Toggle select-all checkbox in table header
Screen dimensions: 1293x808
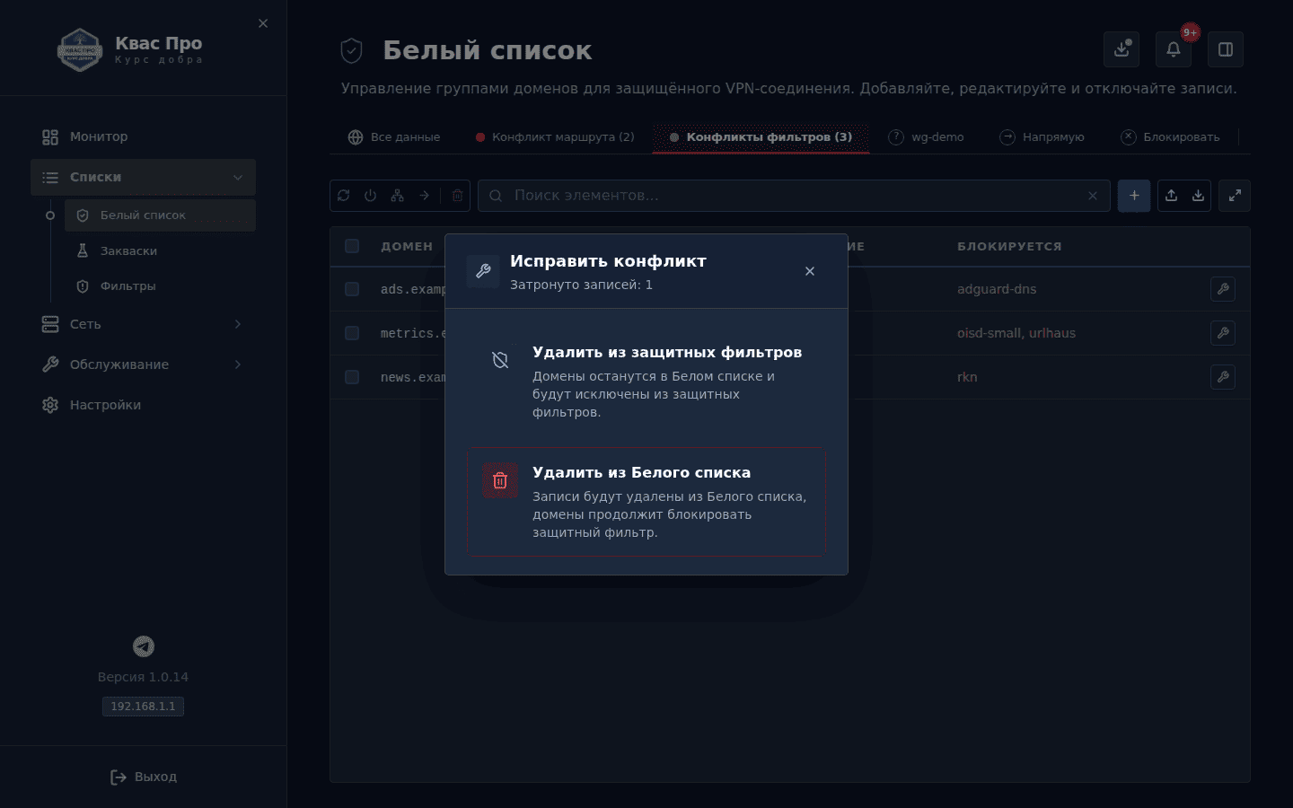tap(352, 246)
